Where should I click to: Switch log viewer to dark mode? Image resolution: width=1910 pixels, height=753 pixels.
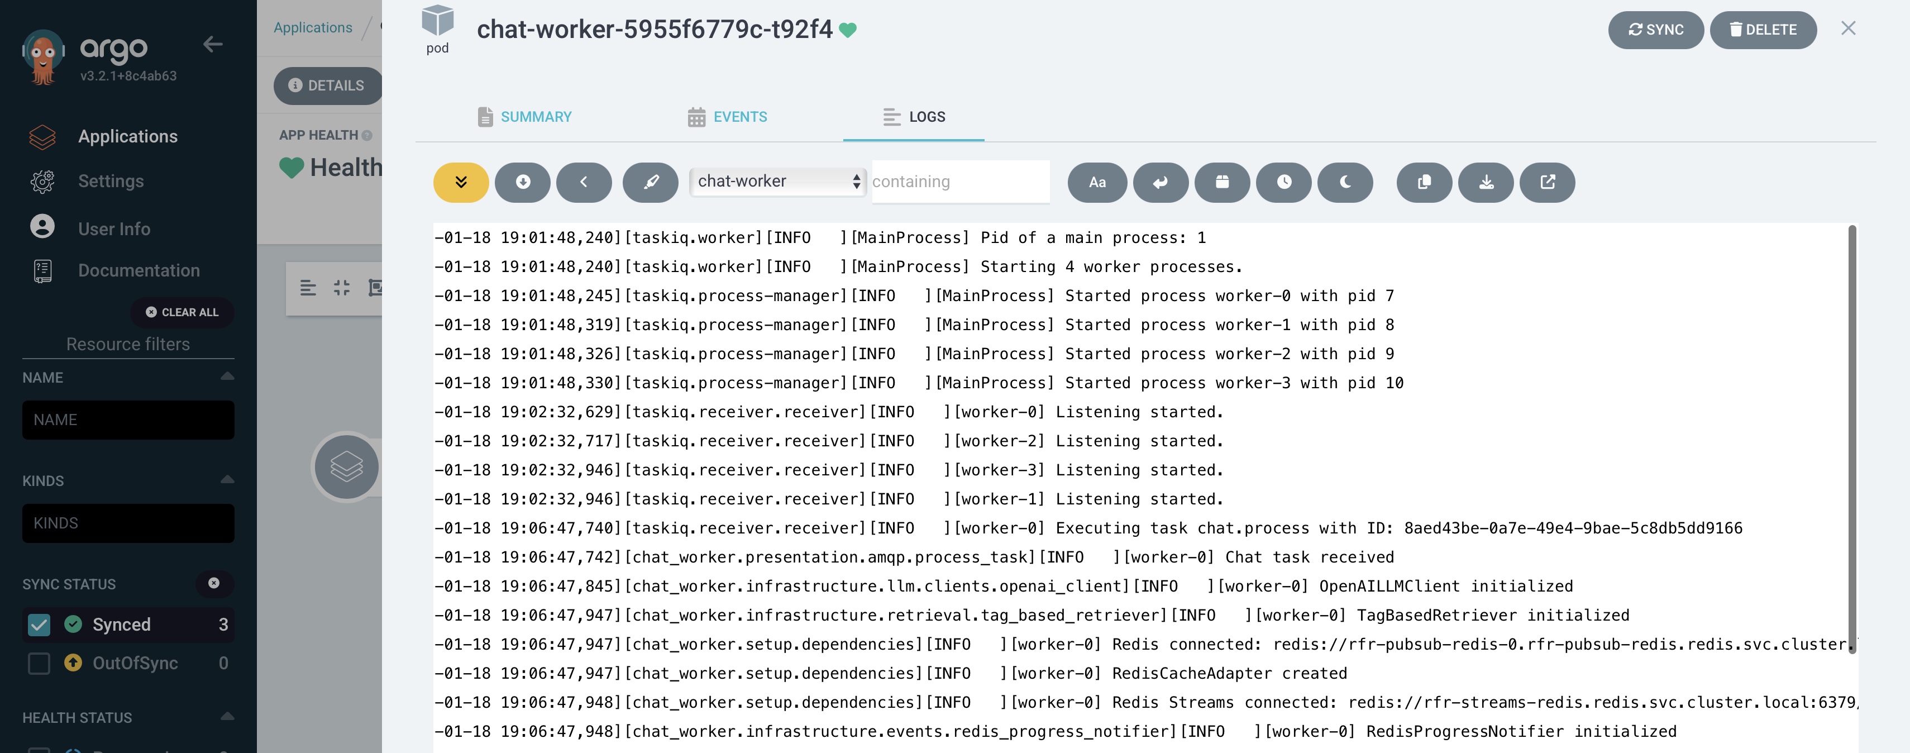coord(1345,183)
